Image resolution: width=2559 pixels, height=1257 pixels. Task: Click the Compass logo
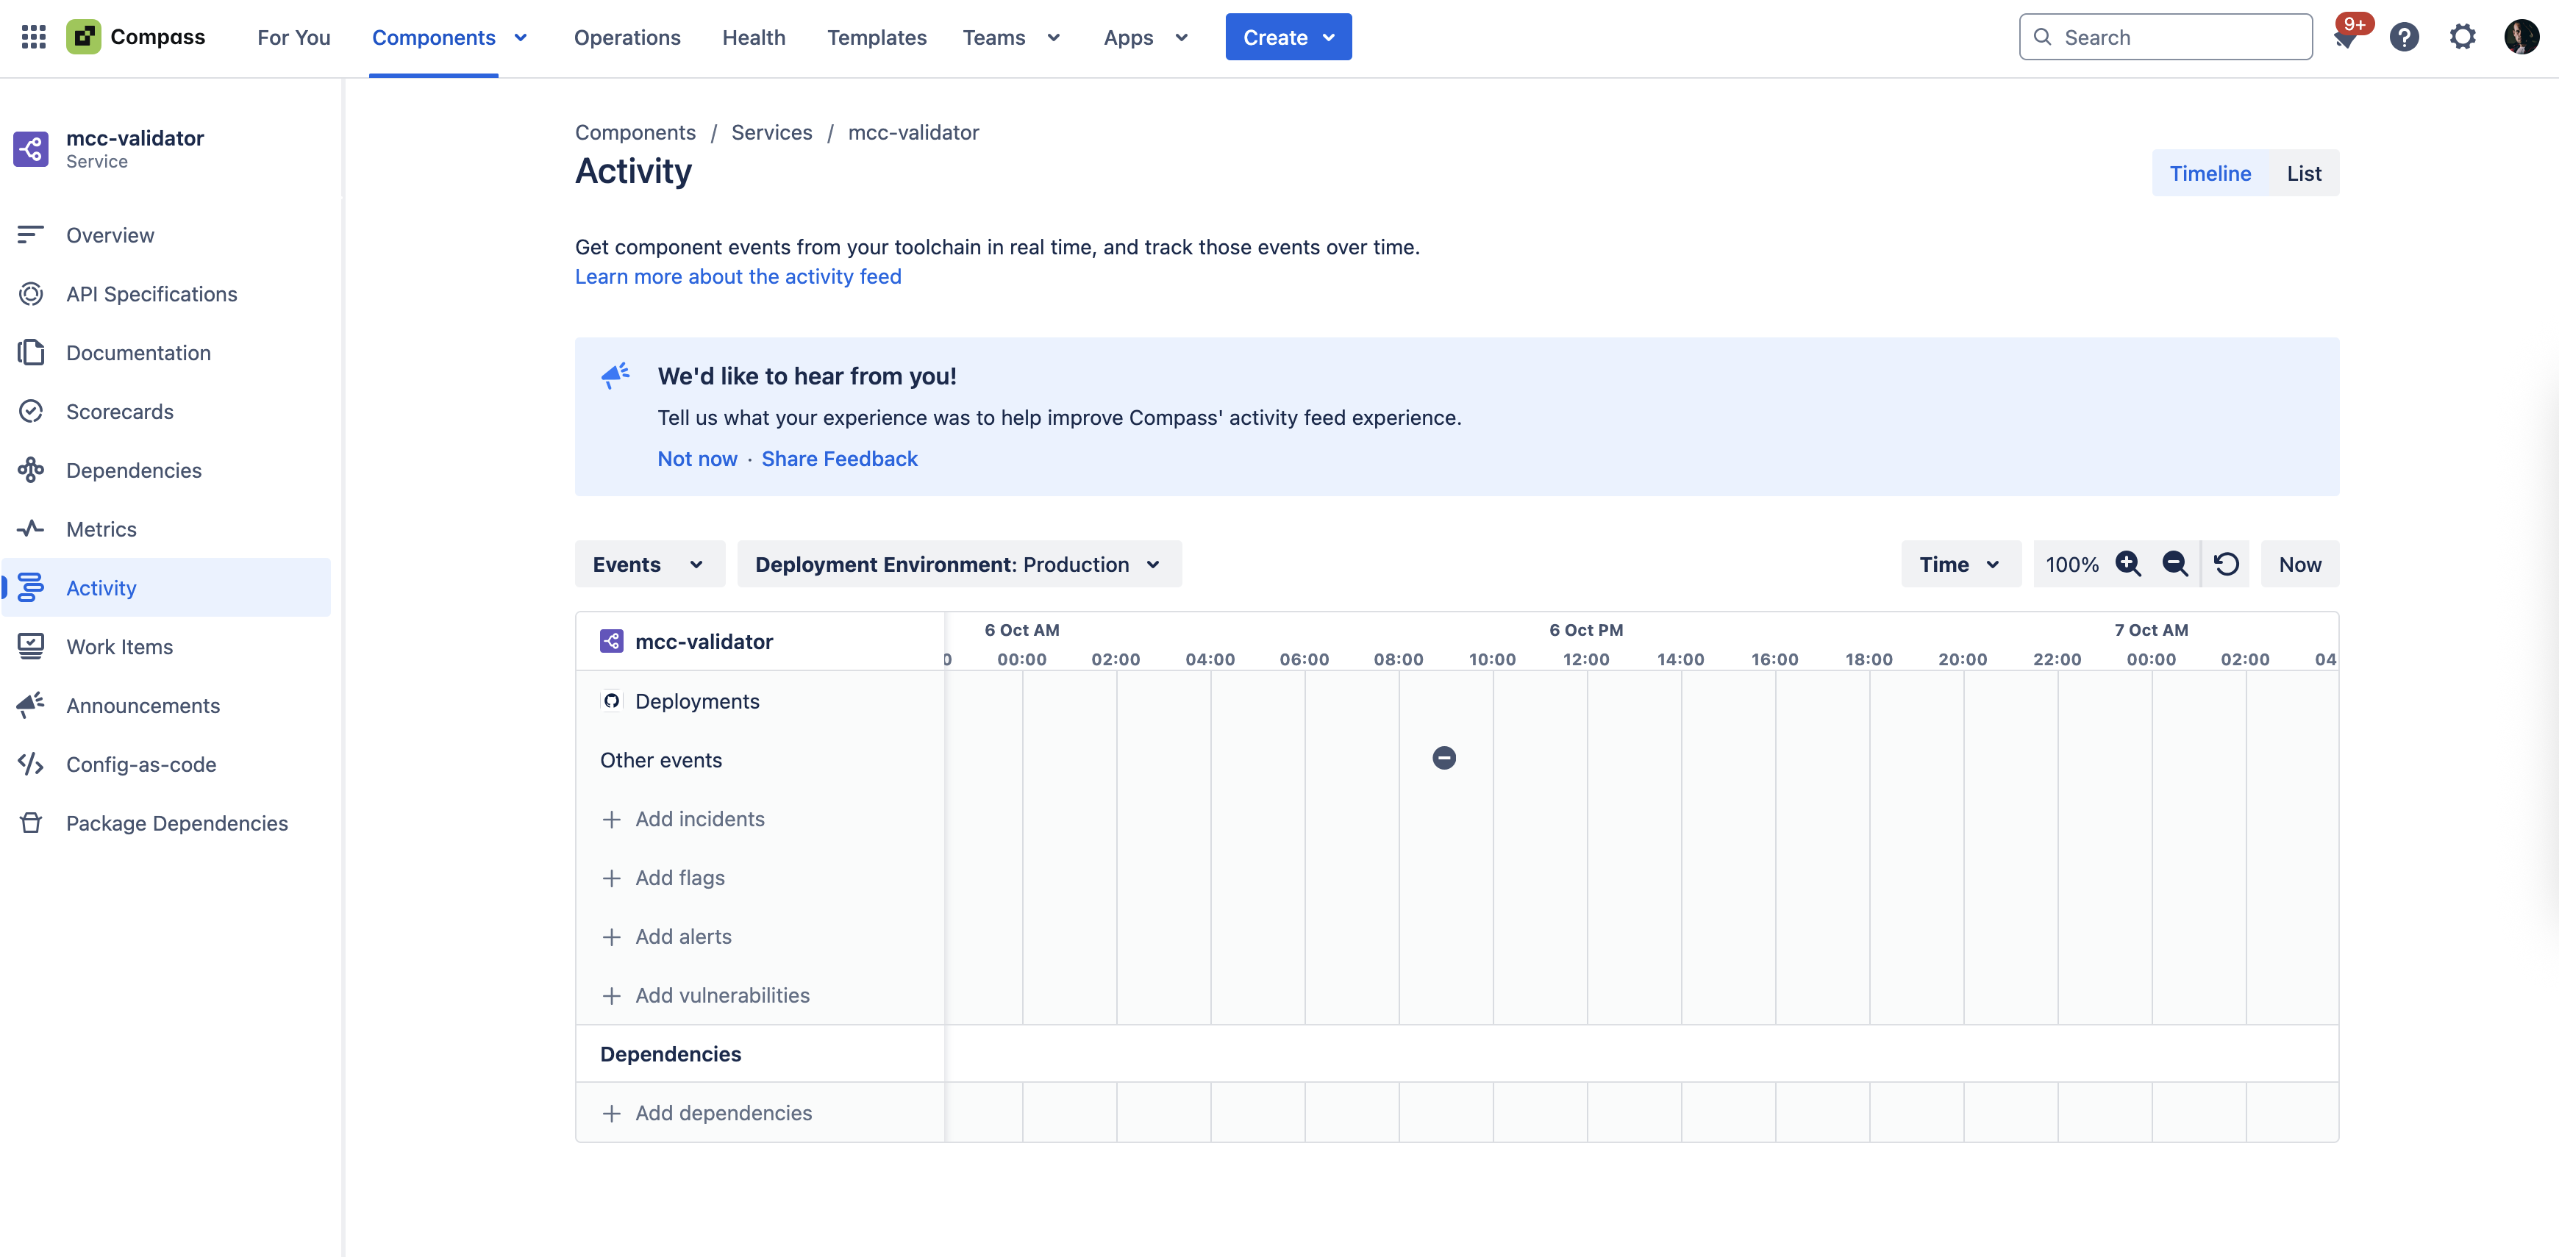[x=85, y=36]
